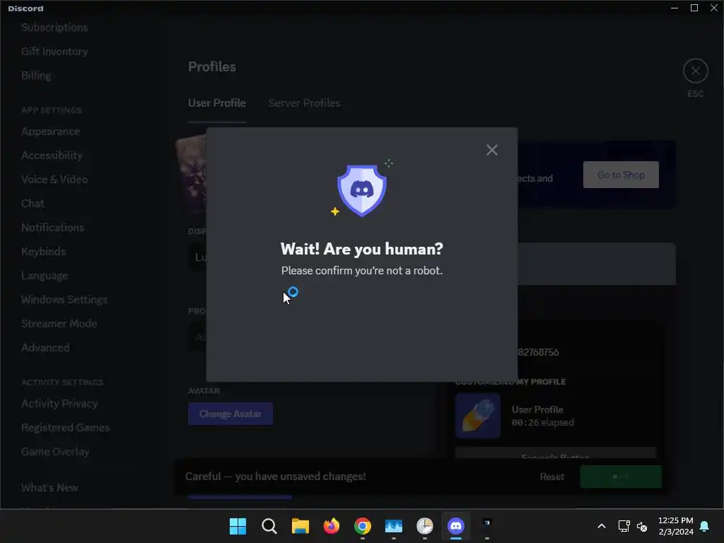Reset unsaved changes
The width and height of the screenshot is (724, 543).
pos(551,477)
